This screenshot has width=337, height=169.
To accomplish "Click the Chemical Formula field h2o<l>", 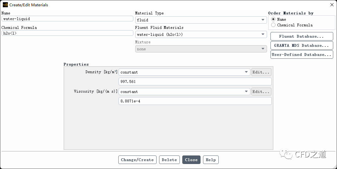I will (67, 33).
